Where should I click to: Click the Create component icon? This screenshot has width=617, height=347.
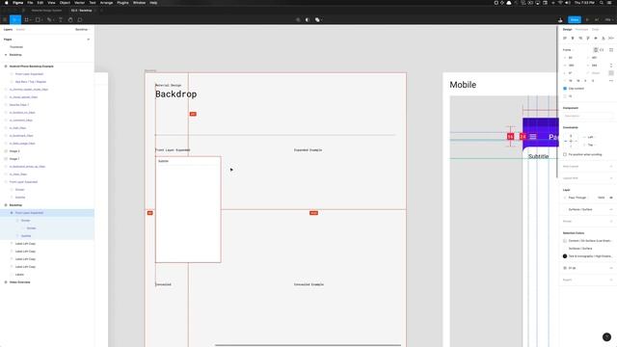click(x=298, y=19)
